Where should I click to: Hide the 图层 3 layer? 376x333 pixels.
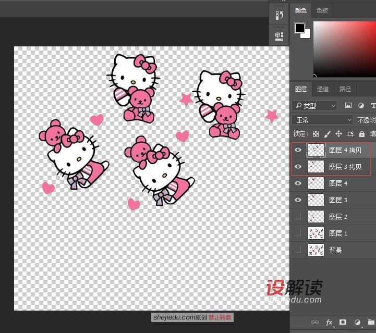[x=298, y=200]
